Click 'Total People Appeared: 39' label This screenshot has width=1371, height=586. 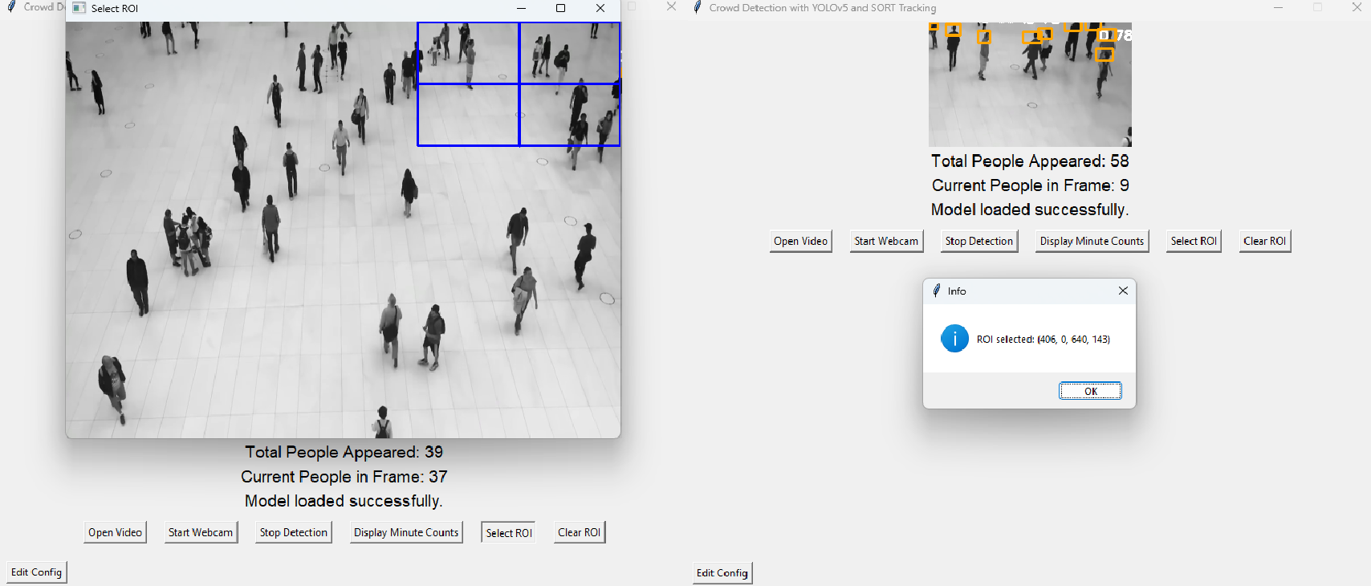344,452
